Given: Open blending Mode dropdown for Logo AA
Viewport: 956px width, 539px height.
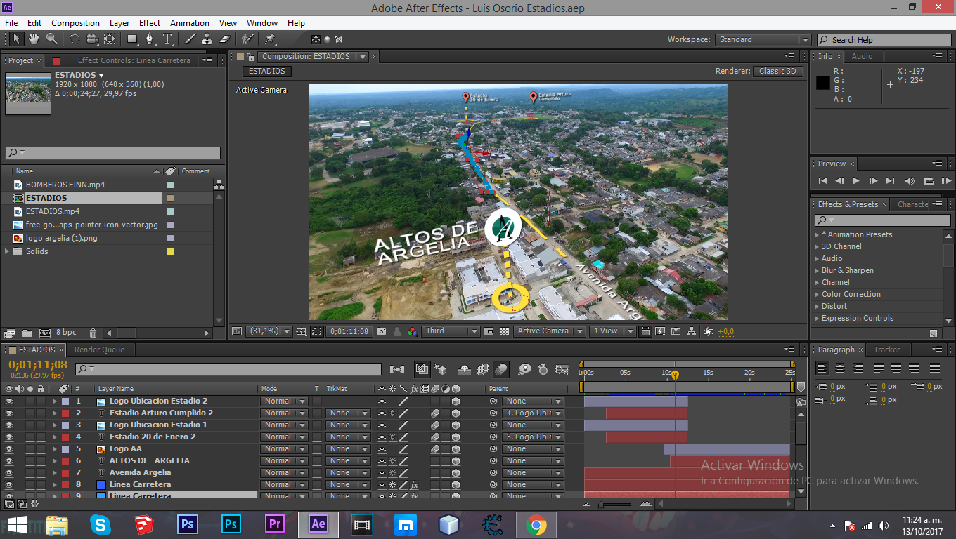Looking at the screenshot, I should [284, 449].
